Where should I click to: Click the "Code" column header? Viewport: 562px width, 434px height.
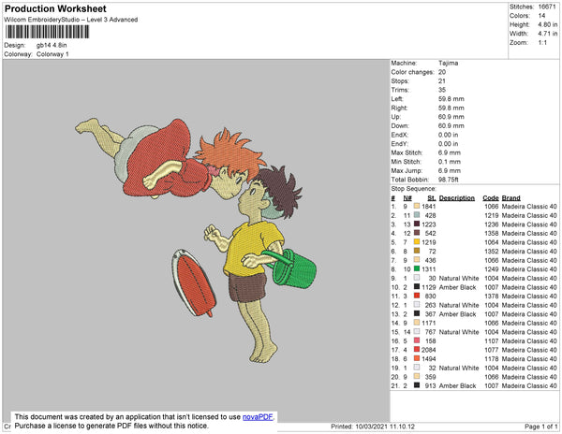pyautogui.click(x=490, y=198)
